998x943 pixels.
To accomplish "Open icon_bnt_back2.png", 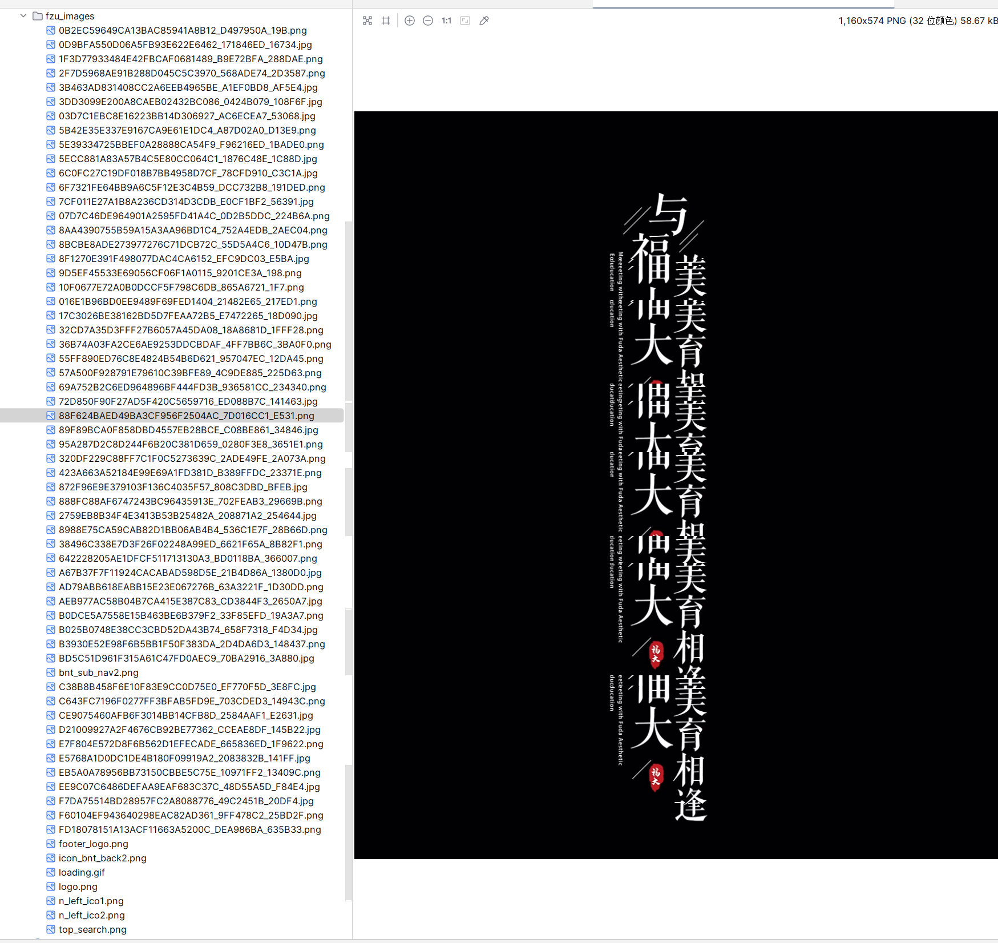I will click(x=103, y=858).
